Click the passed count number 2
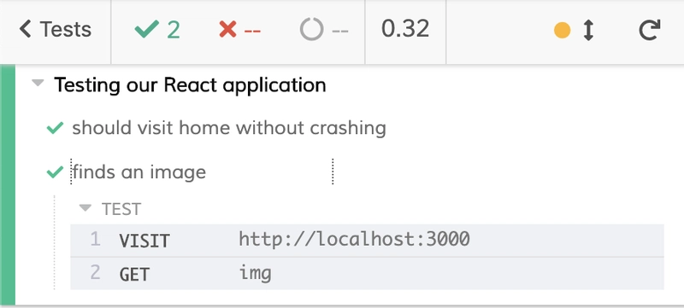Image resolution: width=684 pixels, height=308 pixels. tap(174, 30)
